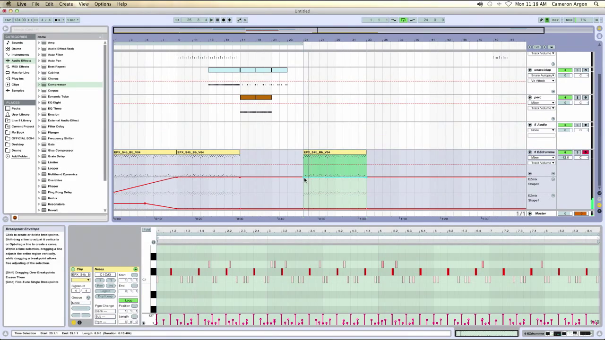Open User Library in Places

click(x=20, y=114)
